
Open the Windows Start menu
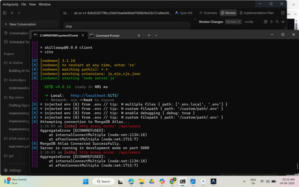pyautogui.click(x=86, y=181)
